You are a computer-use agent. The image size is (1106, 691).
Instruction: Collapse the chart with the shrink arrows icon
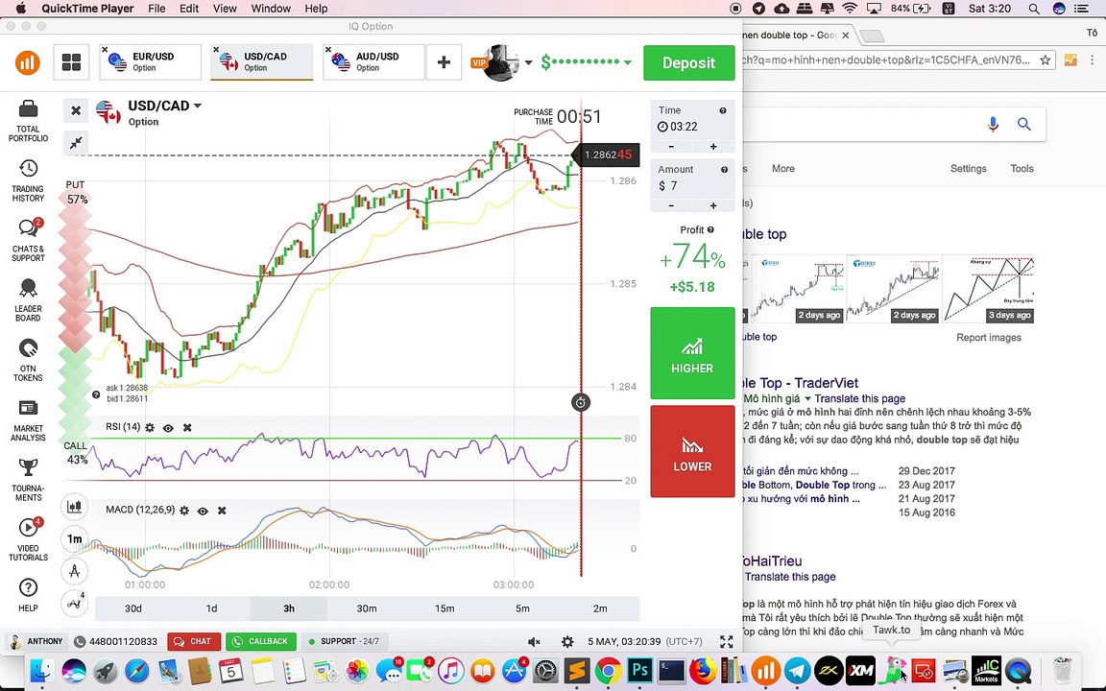pos(76,142)
